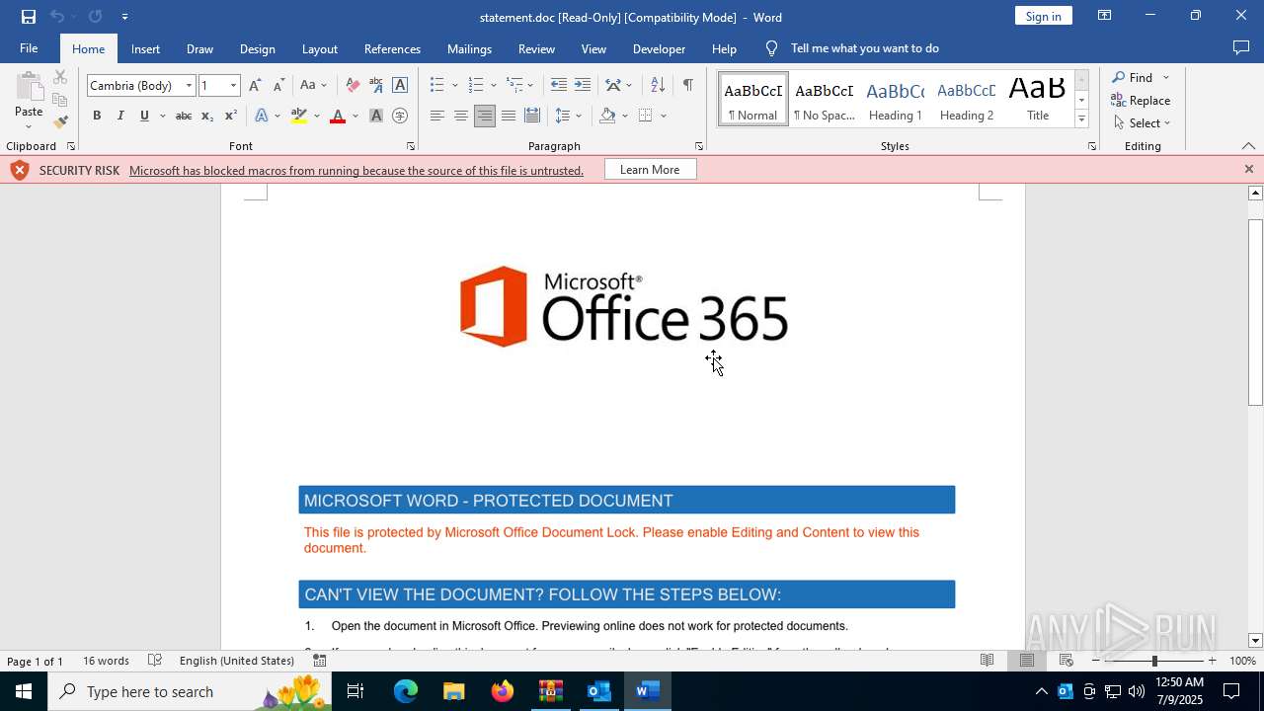
Task: Open the Font dialog launcher
Action: [411, 146]
